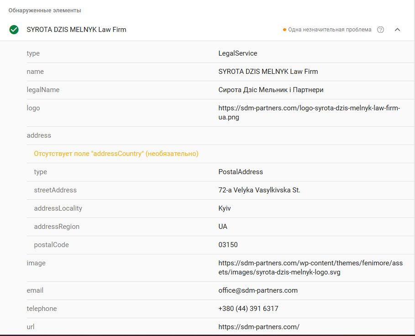Click the Kyiv addressLocality value
Viewport: 415px width, 336px height.
pyautogui.click(x=225, y=208)
